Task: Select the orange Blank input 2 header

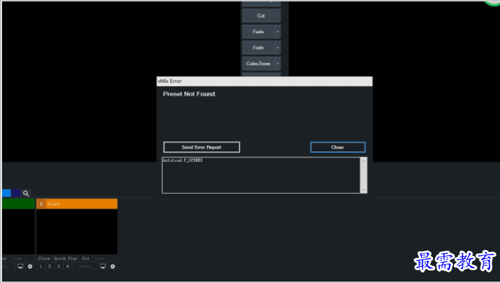Action: tap(77, 203)
